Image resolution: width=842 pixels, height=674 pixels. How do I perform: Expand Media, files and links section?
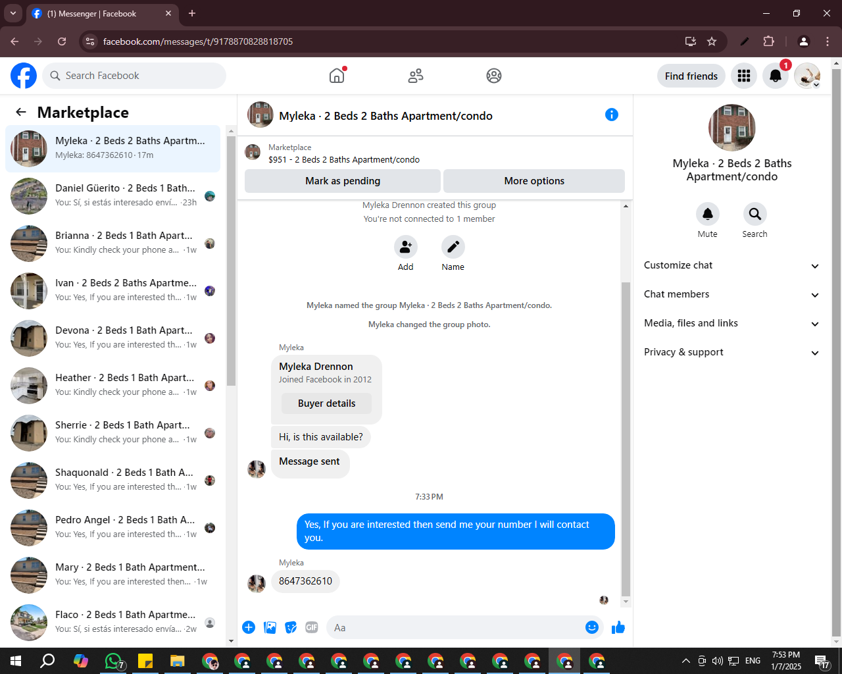(731, 323)
